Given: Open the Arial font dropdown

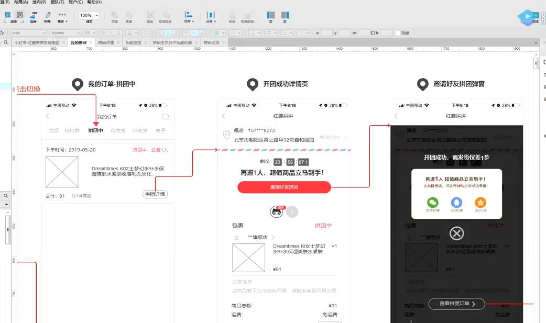Looking at the screenshot, I should [x=28, y=32].
